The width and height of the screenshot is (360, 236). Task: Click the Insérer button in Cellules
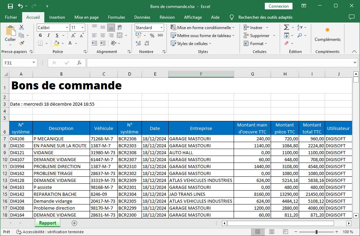coord(253,28)
